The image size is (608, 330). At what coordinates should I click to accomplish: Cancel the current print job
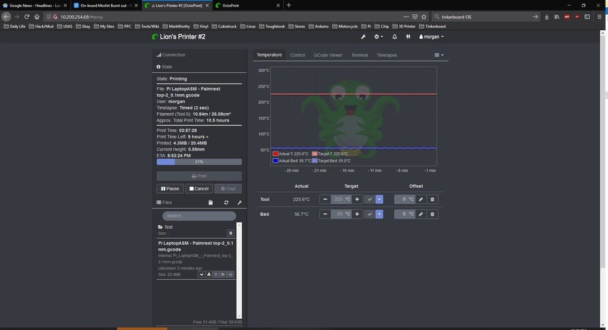click(199, 188)
